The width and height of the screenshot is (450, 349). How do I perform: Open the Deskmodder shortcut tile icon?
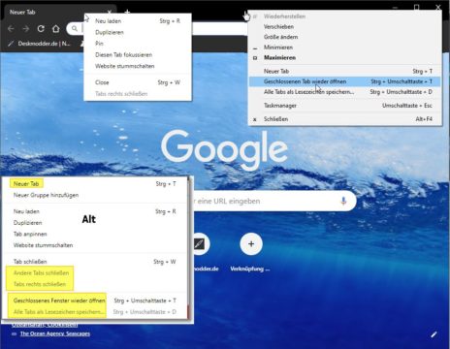point(199,244)
